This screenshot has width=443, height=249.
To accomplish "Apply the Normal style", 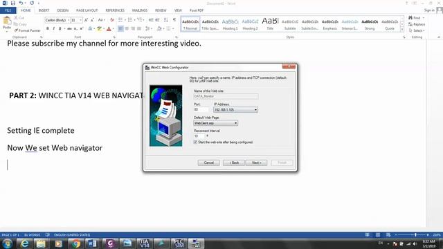I will [x=190, y=24].
